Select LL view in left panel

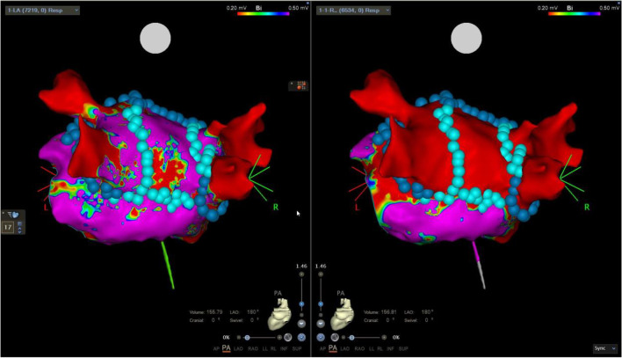[x=264, y=348]
